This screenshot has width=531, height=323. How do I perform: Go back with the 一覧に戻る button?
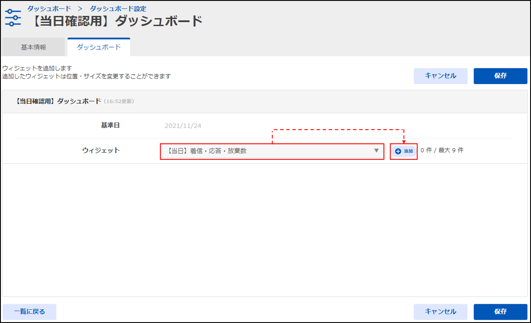(x=30, y=311)
